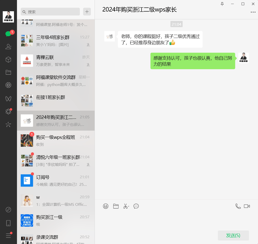
Task: Click the profile avatar at top of sidebar
Action: click(8, 17)
